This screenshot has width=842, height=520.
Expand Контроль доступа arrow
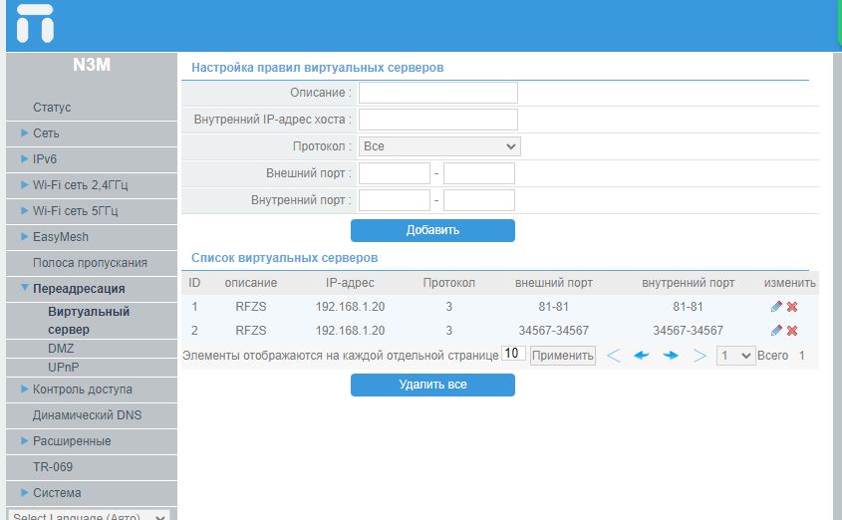tap(24, 389)
